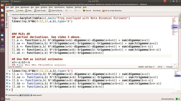
Task: Click the clock showing Tue 8:37 PM
Action: pyautogui.click(x=93, y=1)
